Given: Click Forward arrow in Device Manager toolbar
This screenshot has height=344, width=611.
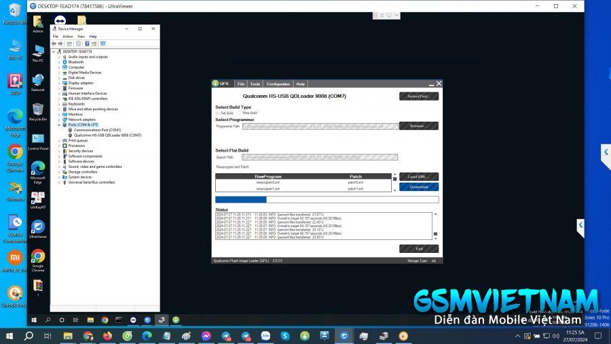Looking at the screenshot, I should tap(60, 44).
